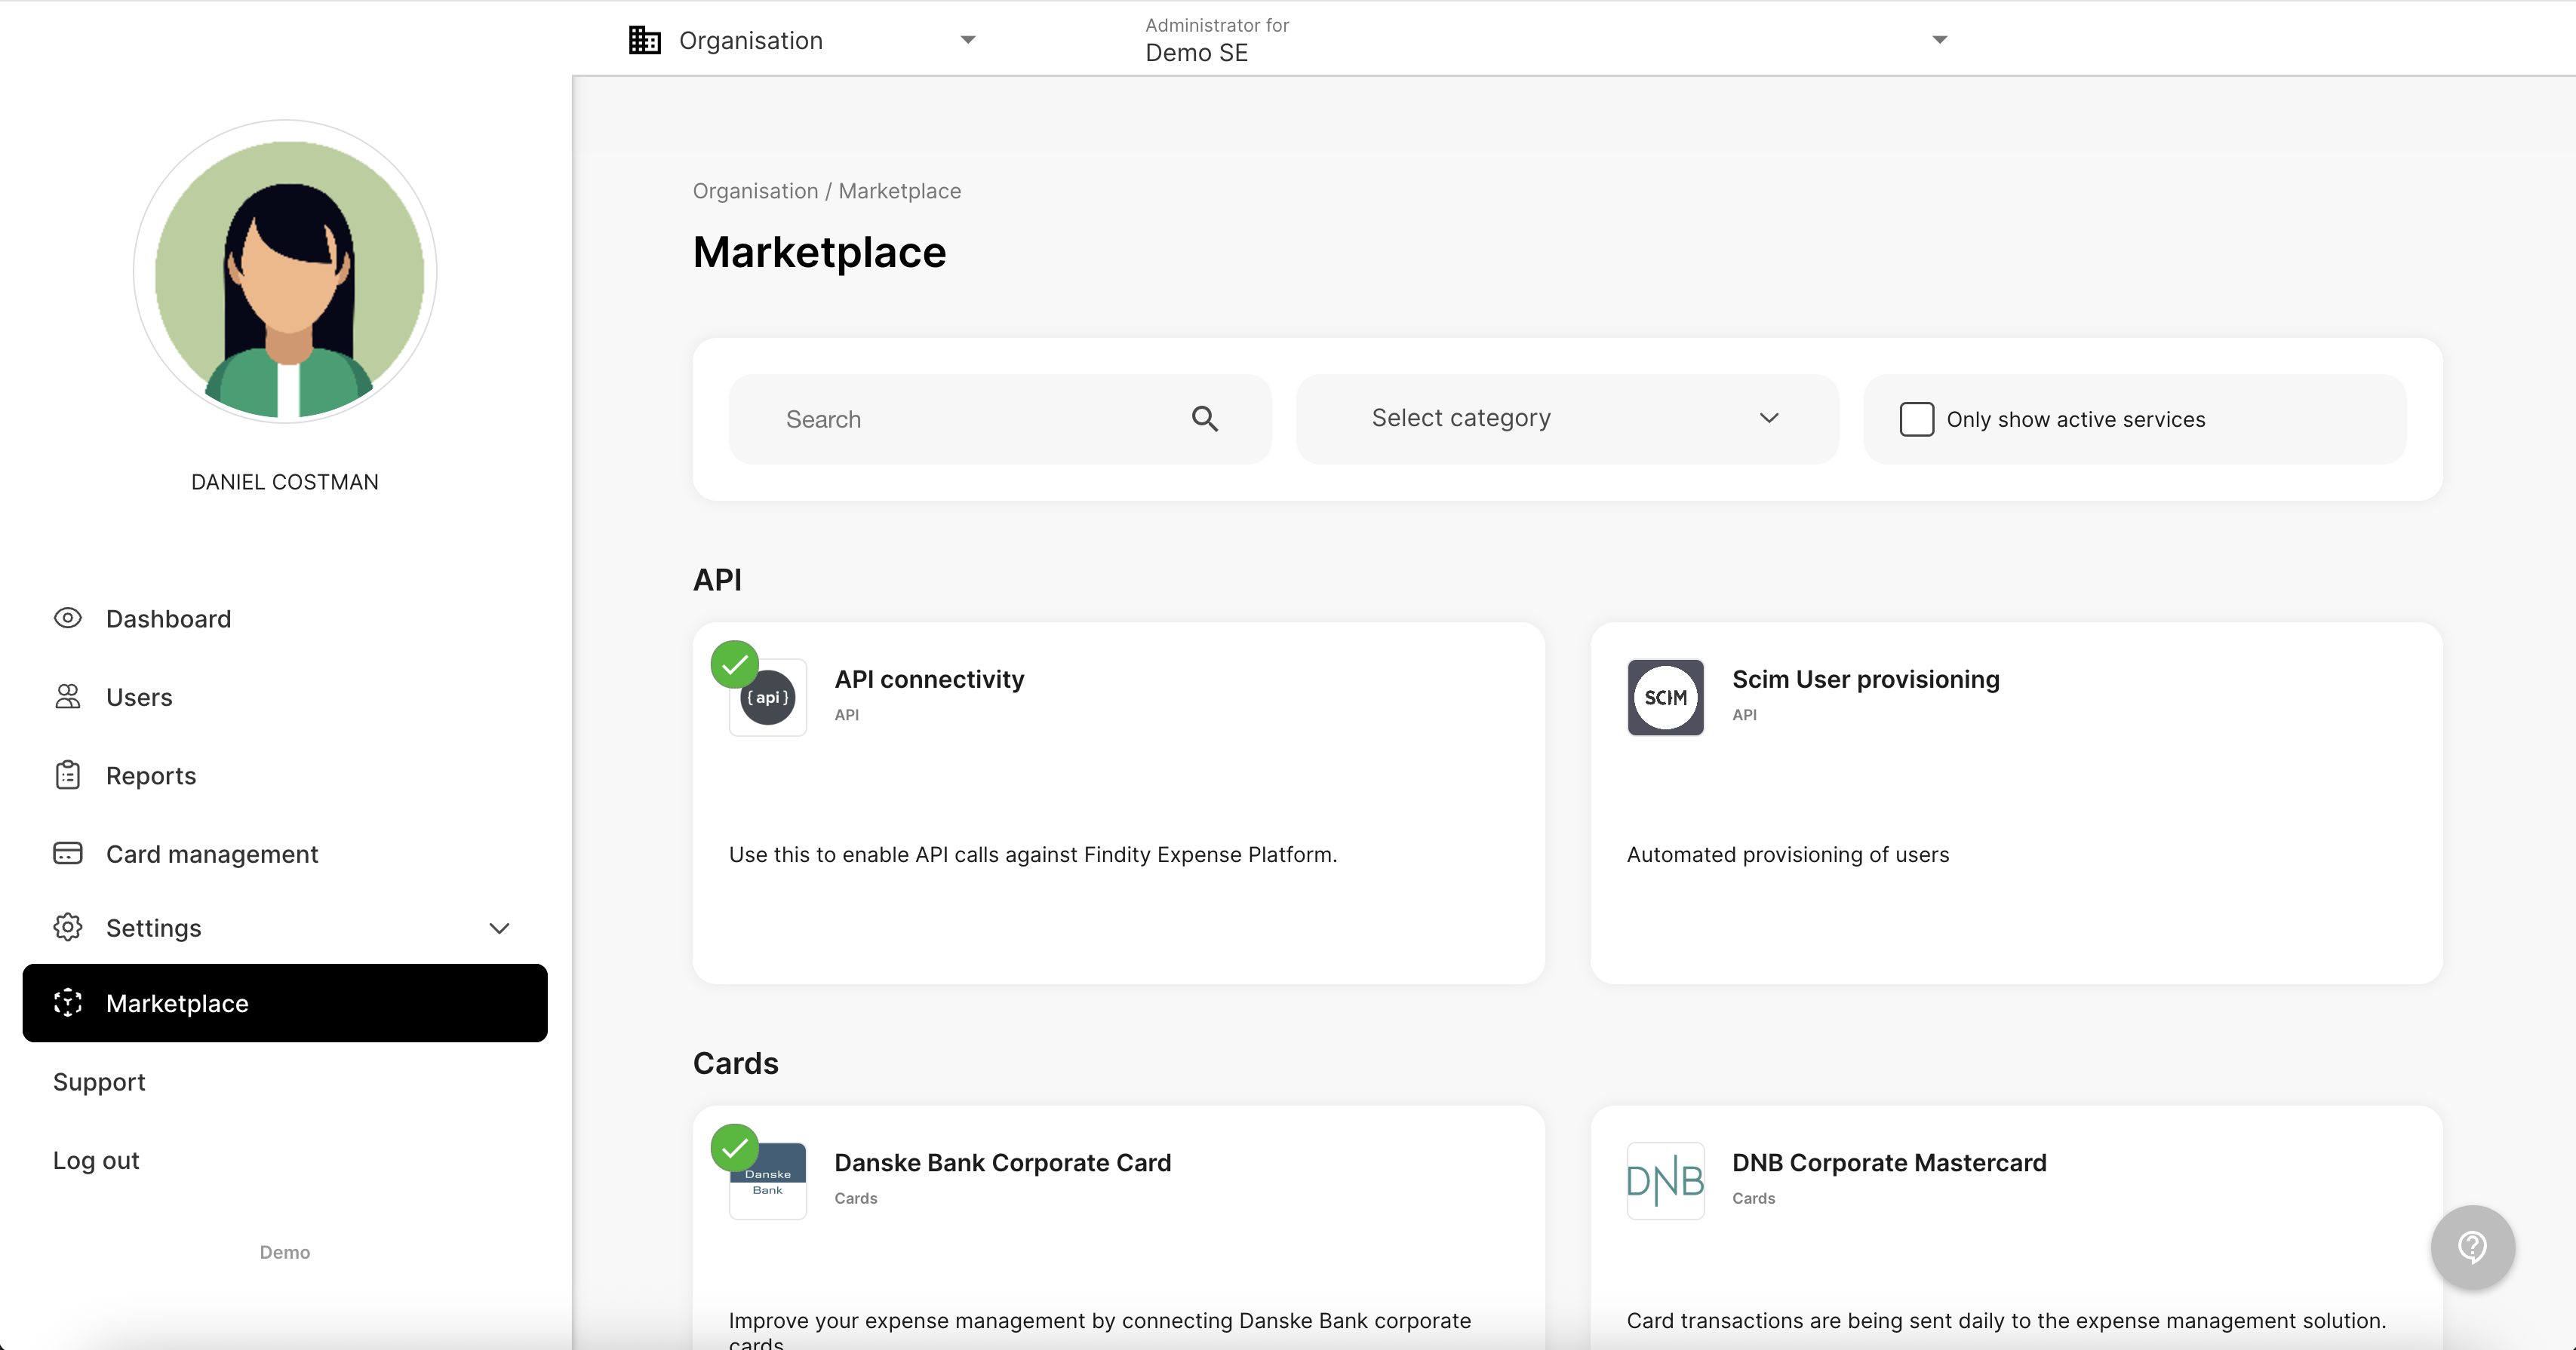2576x1350 pixels.
Task: Expand the Settings chevron in sidebar
Action: tap(499, 928)
